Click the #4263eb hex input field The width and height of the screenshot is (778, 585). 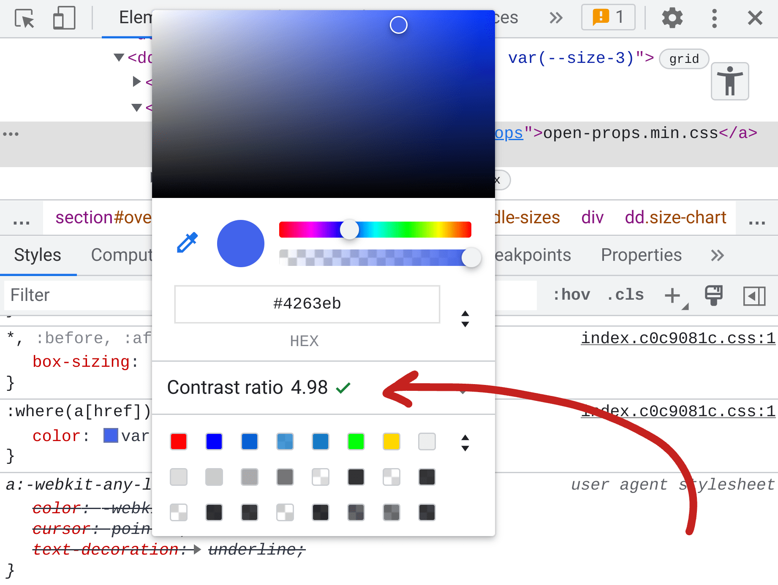pyautogui.click(x=307, y=304)
